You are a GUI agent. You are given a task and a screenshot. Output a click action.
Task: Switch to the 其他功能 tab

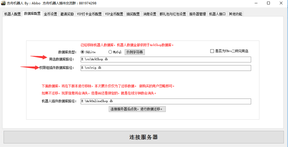pos(235,14)
